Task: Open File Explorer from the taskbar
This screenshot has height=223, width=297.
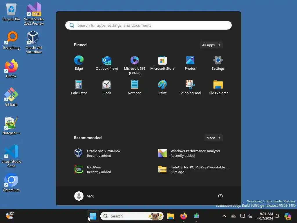Action: point(171,216)
